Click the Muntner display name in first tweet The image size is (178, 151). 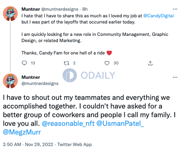point(31,9)
